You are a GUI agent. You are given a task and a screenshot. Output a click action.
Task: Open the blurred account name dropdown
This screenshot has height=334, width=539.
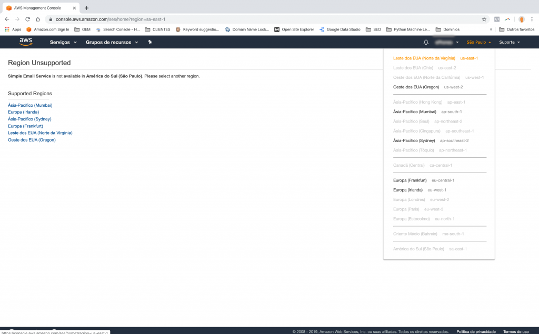point(446,42)
